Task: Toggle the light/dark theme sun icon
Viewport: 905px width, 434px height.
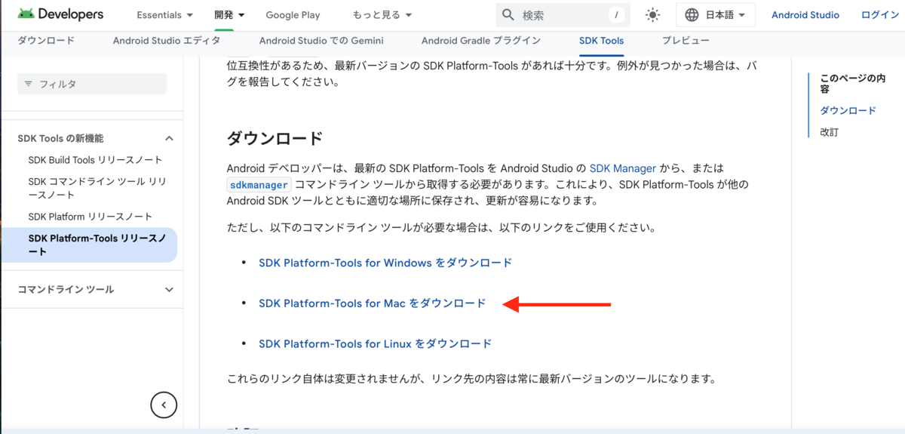Action: coord(653,15)
